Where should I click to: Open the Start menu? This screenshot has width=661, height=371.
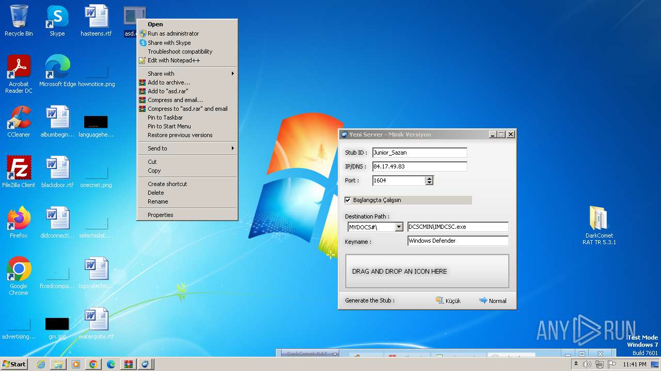[x=14, y=364]
